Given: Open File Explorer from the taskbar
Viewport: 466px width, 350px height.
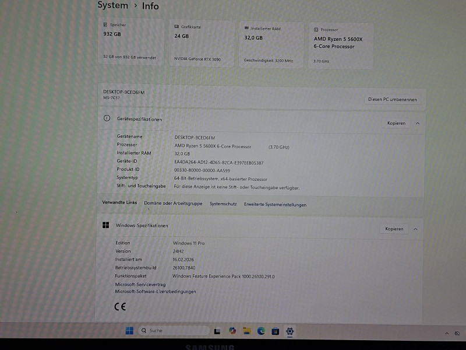Looking at the screenshot, I should tap(247, 331).
